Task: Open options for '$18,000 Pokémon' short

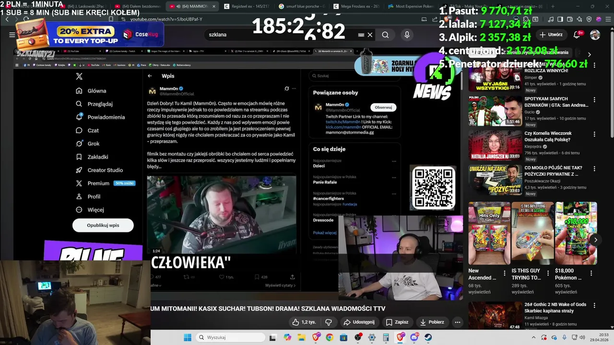Action: tap(591, 273)
